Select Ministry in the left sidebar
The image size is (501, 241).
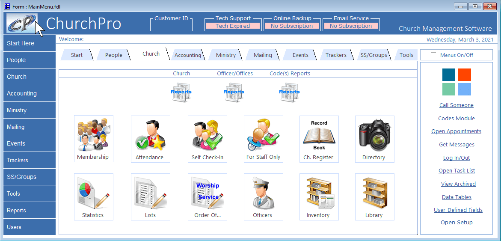click(30, 110)
